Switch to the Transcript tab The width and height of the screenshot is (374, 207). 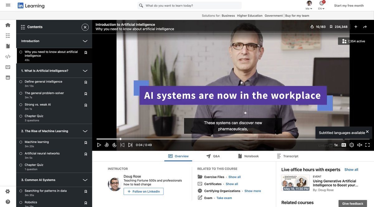[x=287, y=156]
